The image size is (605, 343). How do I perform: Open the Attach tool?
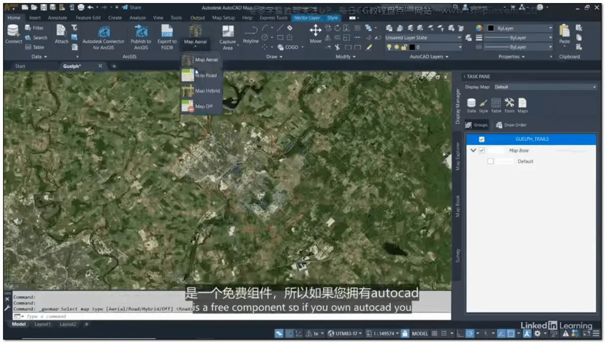tap(61, 34)
